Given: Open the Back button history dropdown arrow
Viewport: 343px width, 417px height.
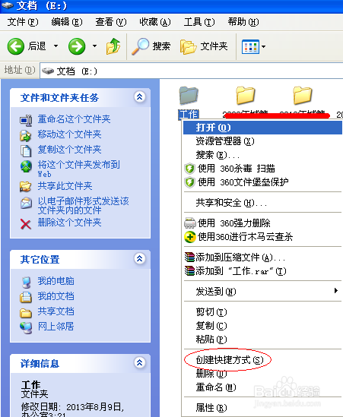Looking at the screenshot, I should tap(56, 46).
